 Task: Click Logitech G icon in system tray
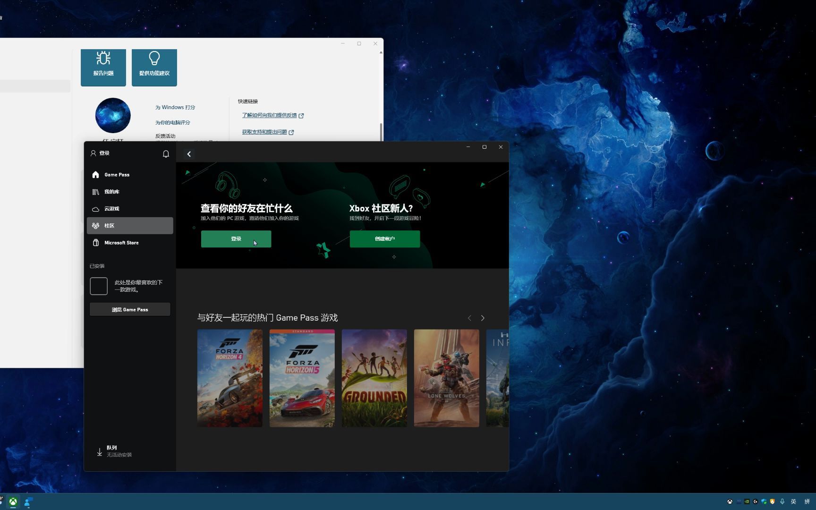click(756, 501)
